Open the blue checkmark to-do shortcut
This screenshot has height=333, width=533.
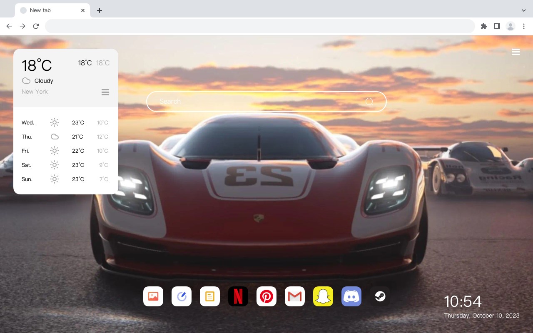(x=182, y=296)
